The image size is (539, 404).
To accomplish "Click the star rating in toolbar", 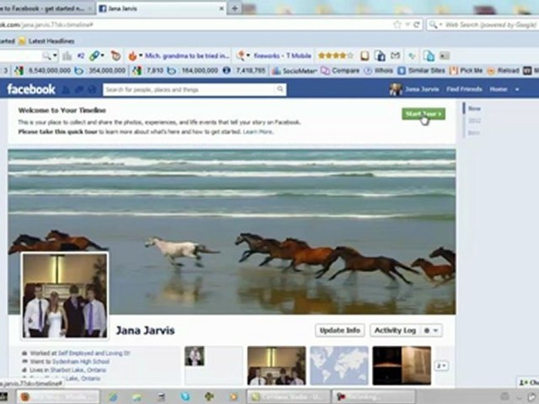I will 336,56.
